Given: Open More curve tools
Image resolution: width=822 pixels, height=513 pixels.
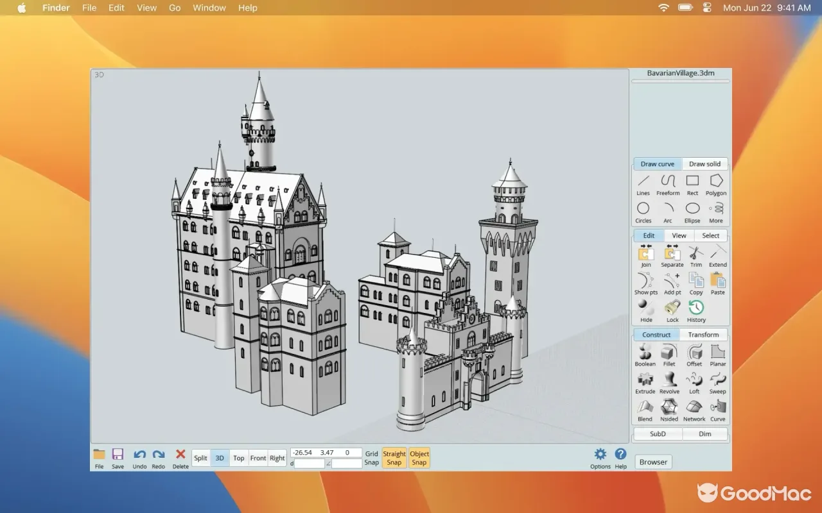Looking at the screenshot, I should [716, 212].
